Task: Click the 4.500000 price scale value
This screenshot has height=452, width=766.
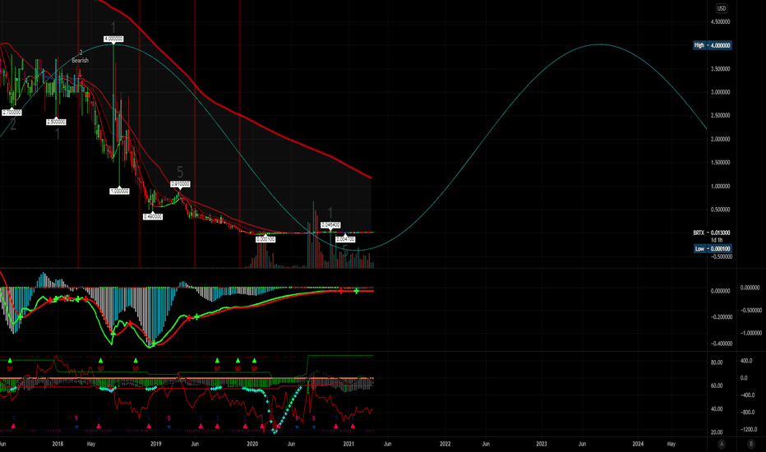Action: (720, 22)
